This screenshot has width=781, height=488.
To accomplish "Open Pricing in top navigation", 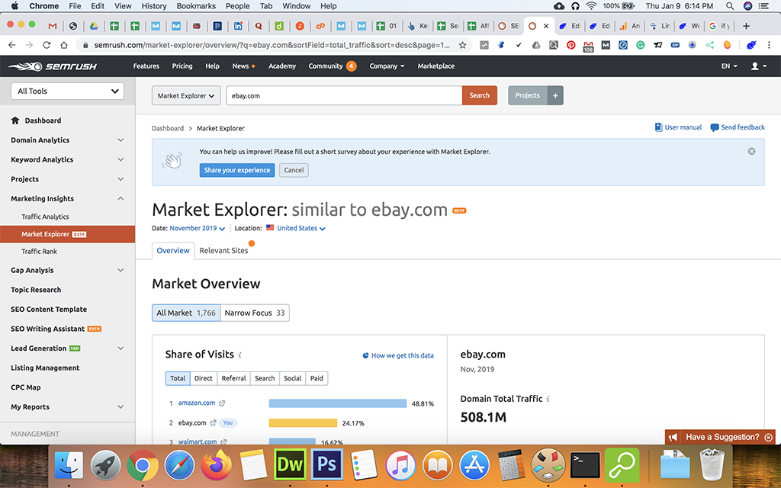I will point(182,66).
